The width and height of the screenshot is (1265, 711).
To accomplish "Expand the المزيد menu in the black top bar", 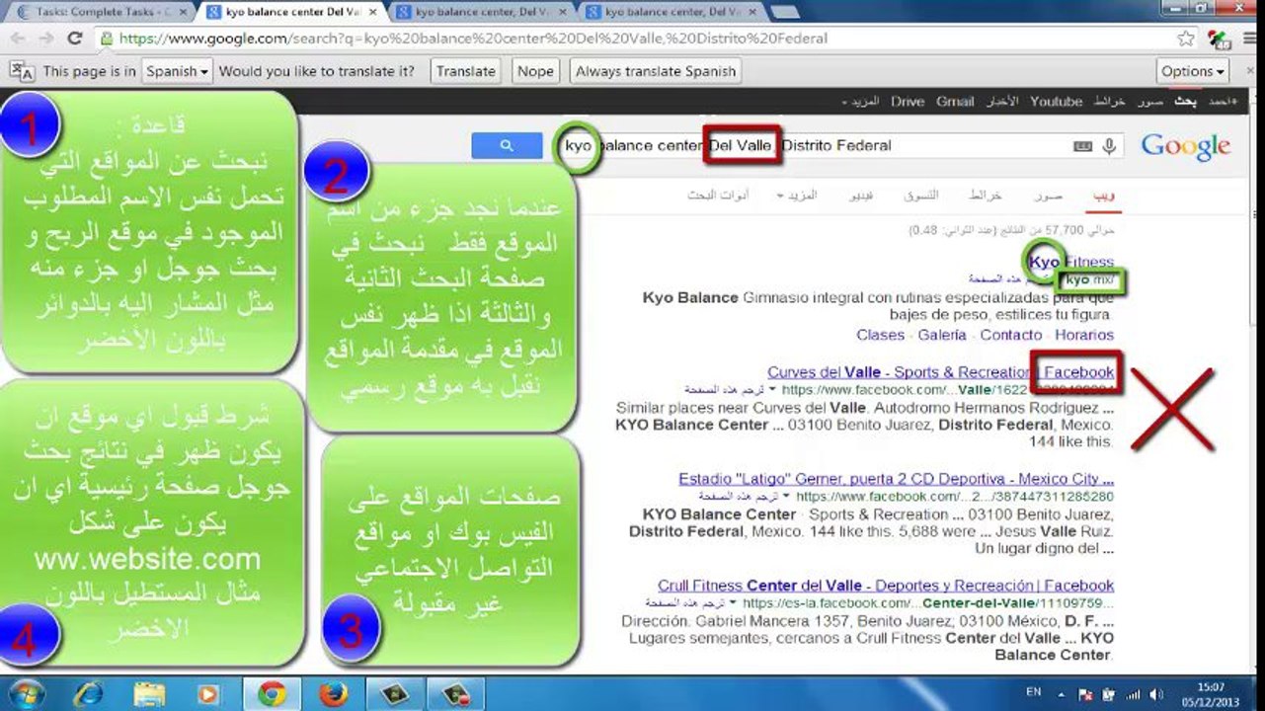I will (860, 102).
